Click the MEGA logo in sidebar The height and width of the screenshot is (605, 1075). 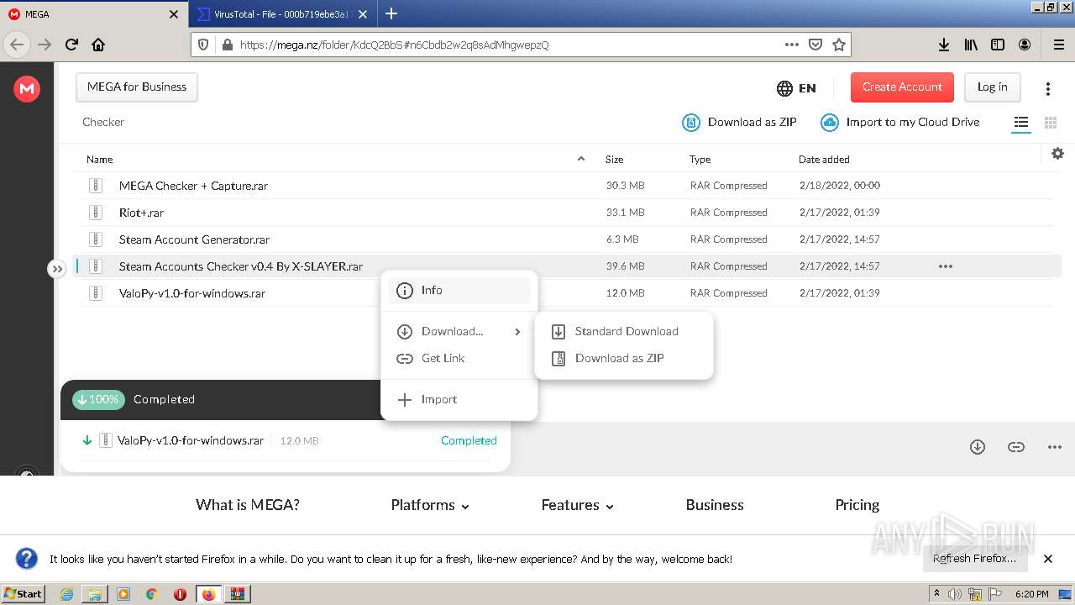click(27, 88)
